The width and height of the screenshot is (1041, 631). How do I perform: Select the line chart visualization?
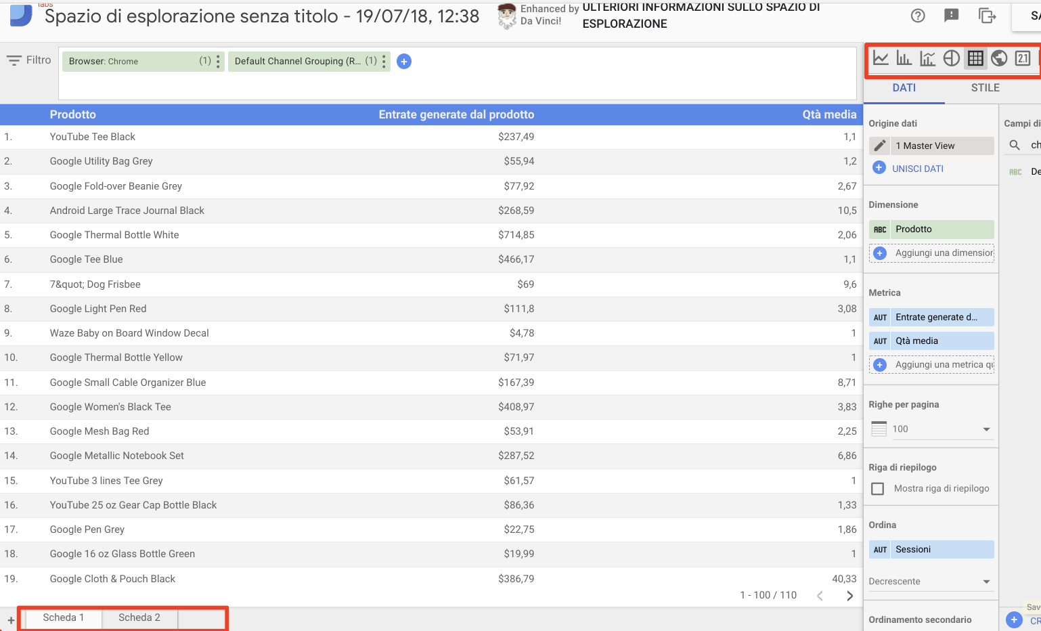point(881,58)
